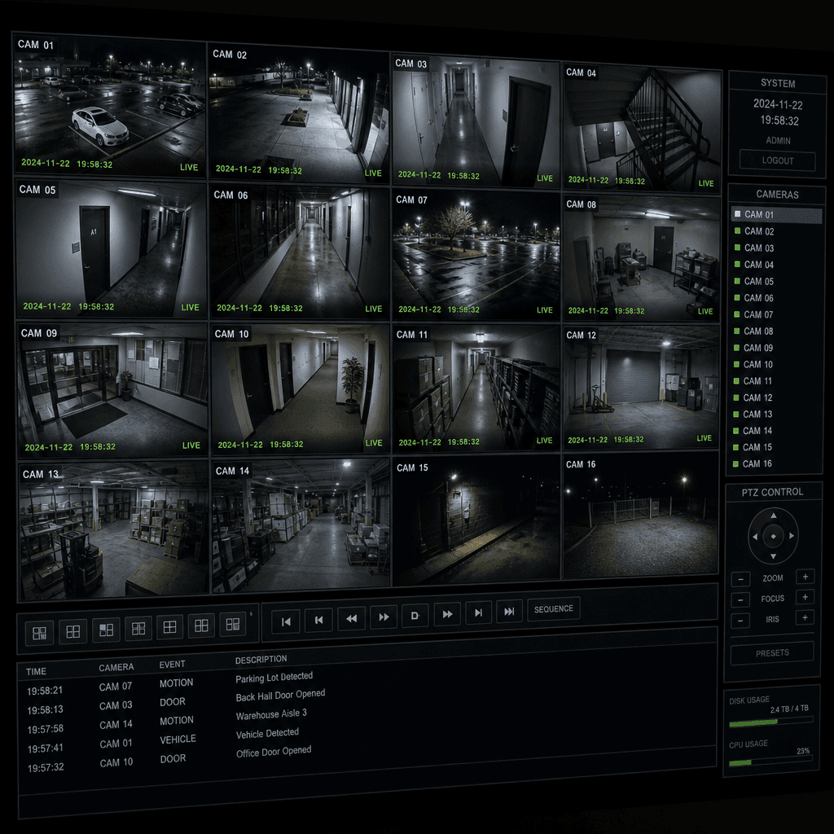
Task: Toggle CAM 13 in the cameras list
Action: point(775,414)
